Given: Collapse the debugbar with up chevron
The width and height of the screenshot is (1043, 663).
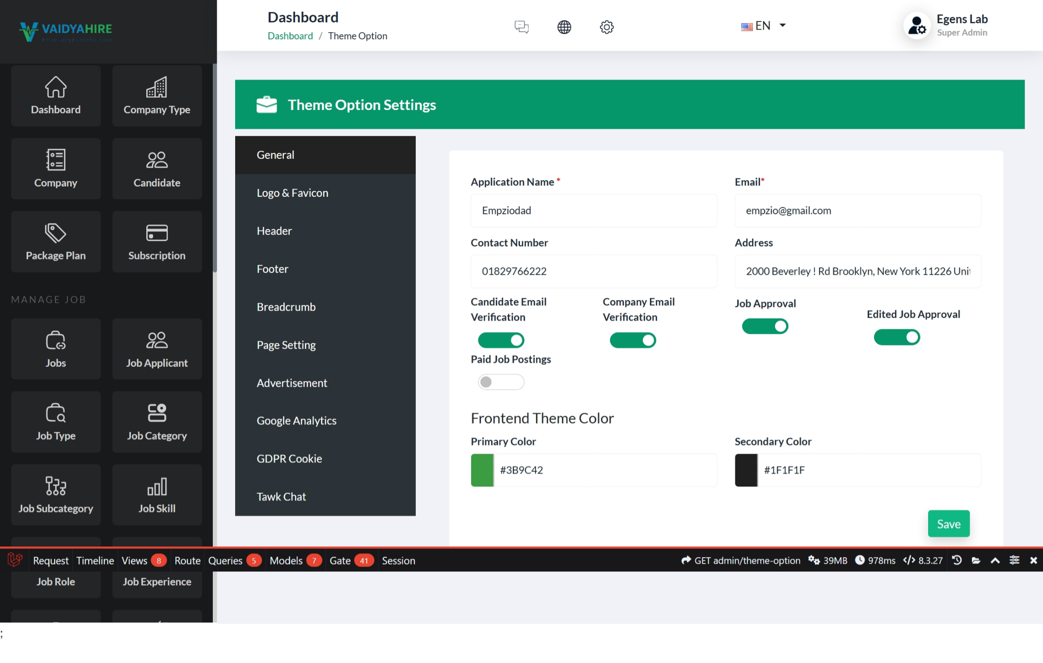Looking at the screenshot, I should tap(995, 560).
